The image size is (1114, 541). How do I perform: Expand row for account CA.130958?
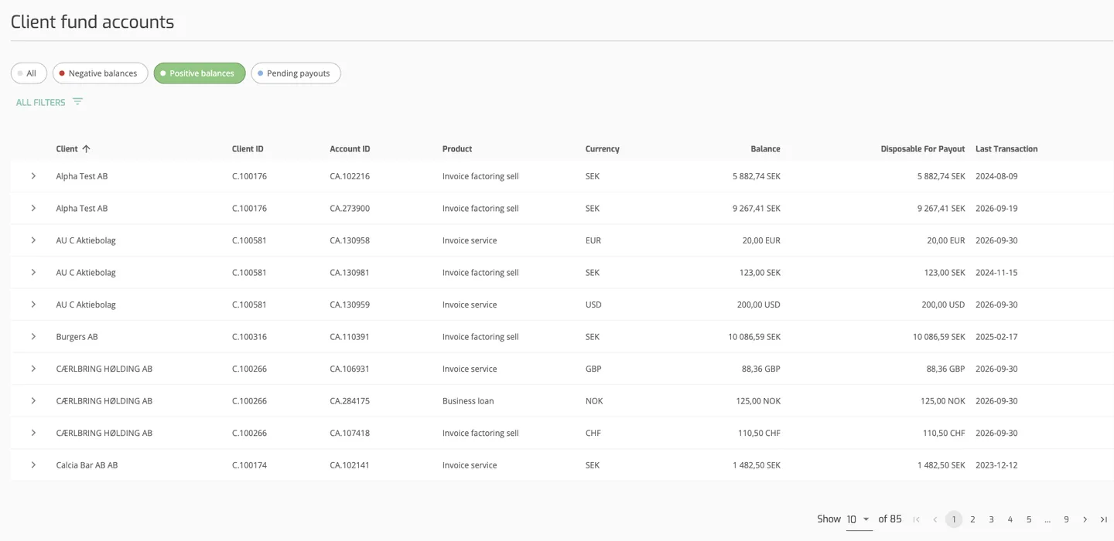pos(33,240)
